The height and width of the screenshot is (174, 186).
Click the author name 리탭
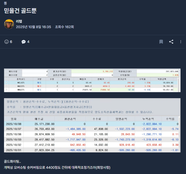[19, 21]
